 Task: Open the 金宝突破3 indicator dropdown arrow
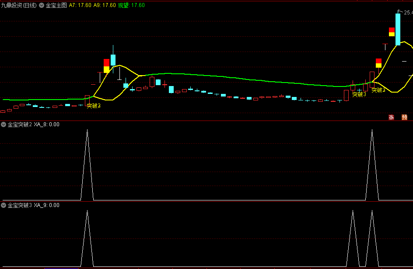coord(4,205)
